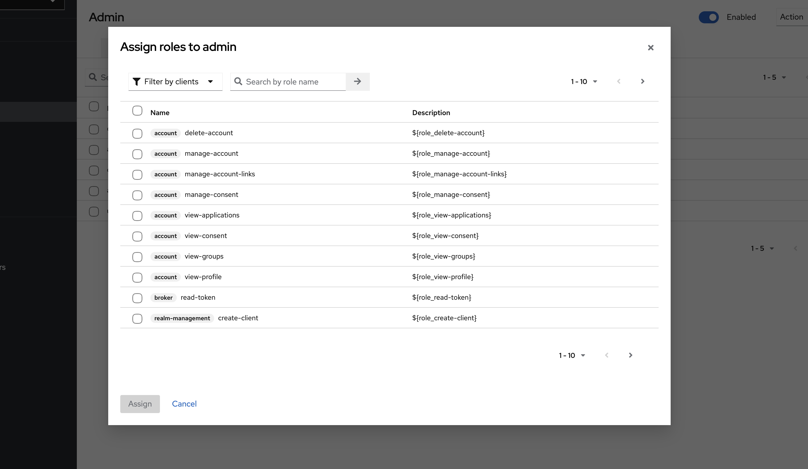The width and height of the screenshot is (808, 469).
Task: Open the Action dropdown on Admin page
Action: point(792,17)
